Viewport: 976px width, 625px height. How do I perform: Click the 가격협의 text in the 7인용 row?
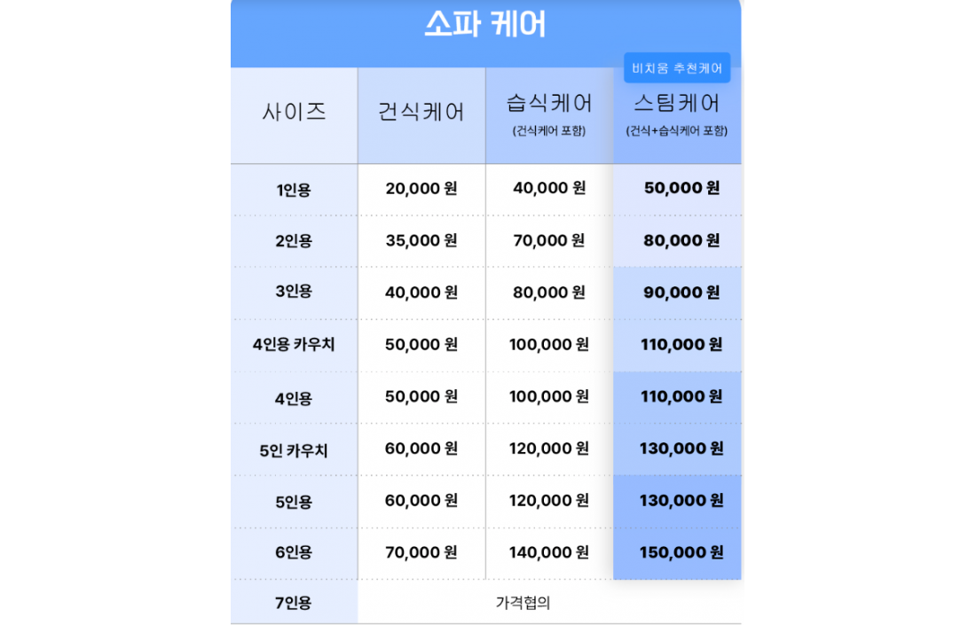pyautogui.click(x=523, y=604)
